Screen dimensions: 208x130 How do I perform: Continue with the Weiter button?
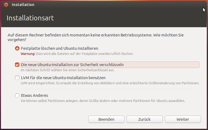tap(183, 119)
